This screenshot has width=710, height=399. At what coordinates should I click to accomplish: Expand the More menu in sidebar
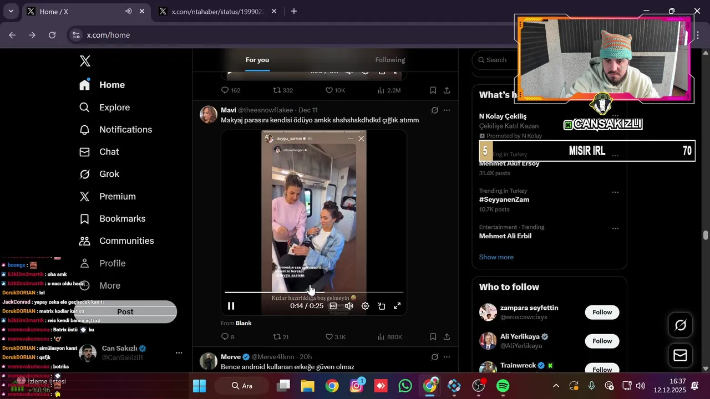(100, 286)
